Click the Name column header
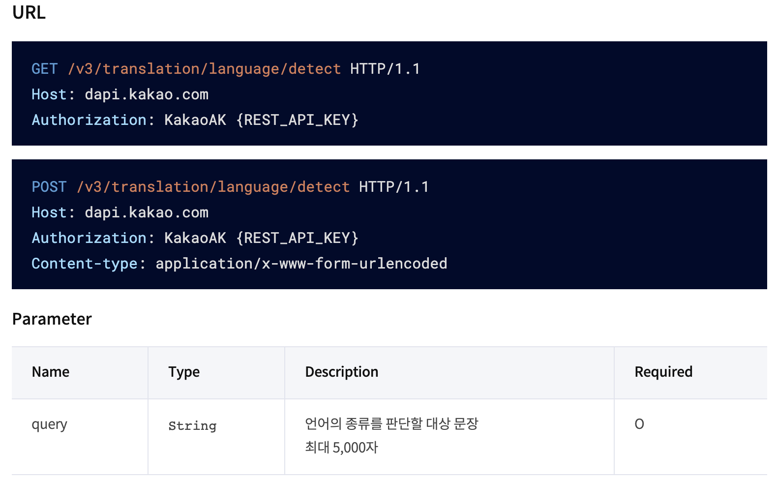 pyautogui.click(x=51, y=372)
